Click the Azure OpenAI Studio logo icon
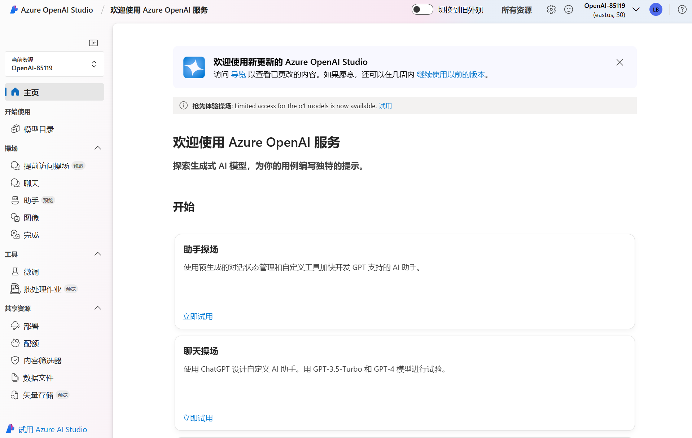Image resolution: width=692 pixels, height=438 pixels. point(14,10)
